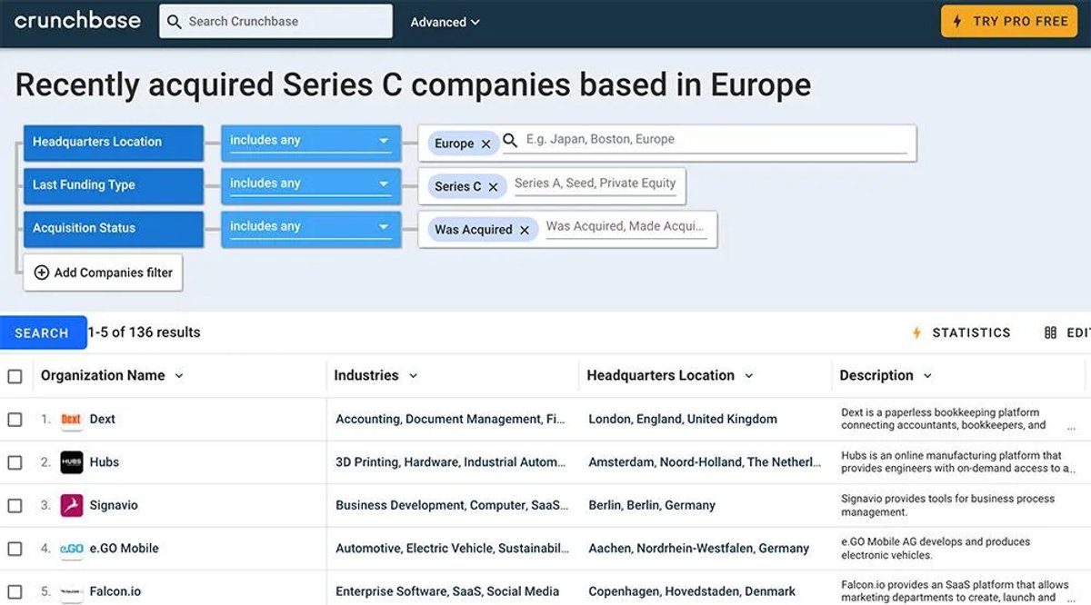Select the Acquisition Status filter field
This screenshot has width=1091, height=605.
point(114,228)
